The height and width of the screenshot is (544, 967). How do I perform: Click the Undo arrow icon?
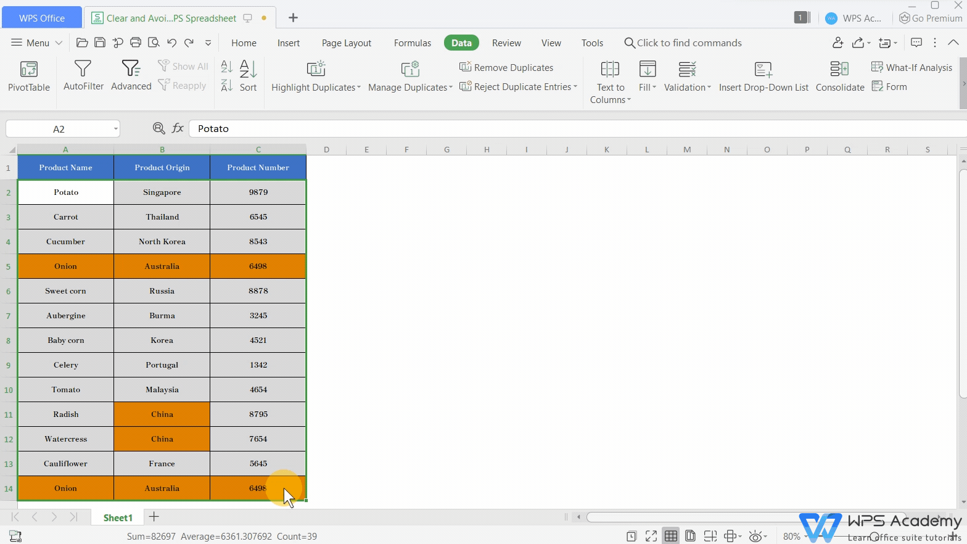point(171,43)
